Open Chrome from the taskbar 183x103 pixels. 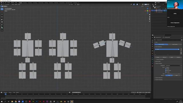16,102
